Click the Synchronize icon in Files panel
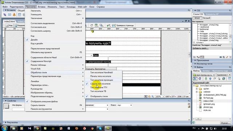Screen dimensions: 233x131 coord(224,79)
